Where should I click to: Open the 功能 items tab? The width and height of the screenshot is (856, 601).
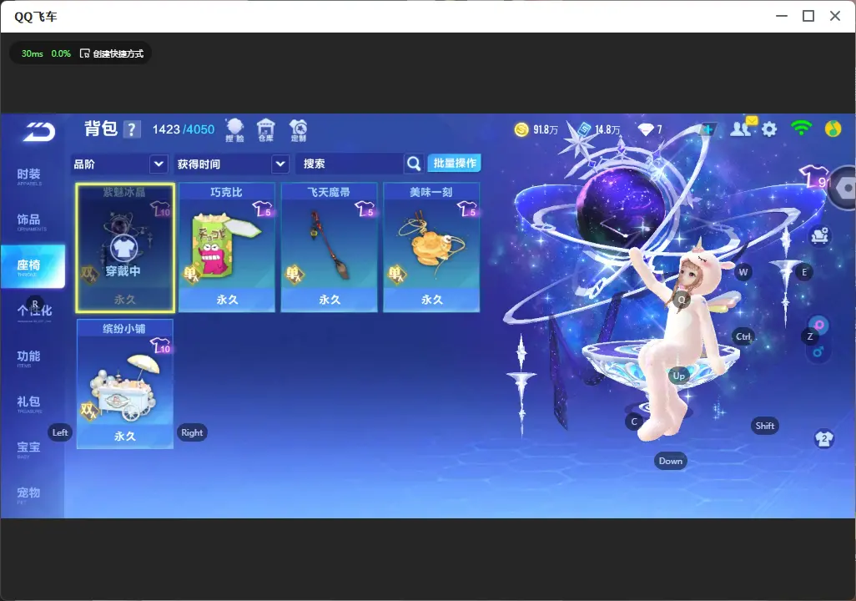click(29, 357)
